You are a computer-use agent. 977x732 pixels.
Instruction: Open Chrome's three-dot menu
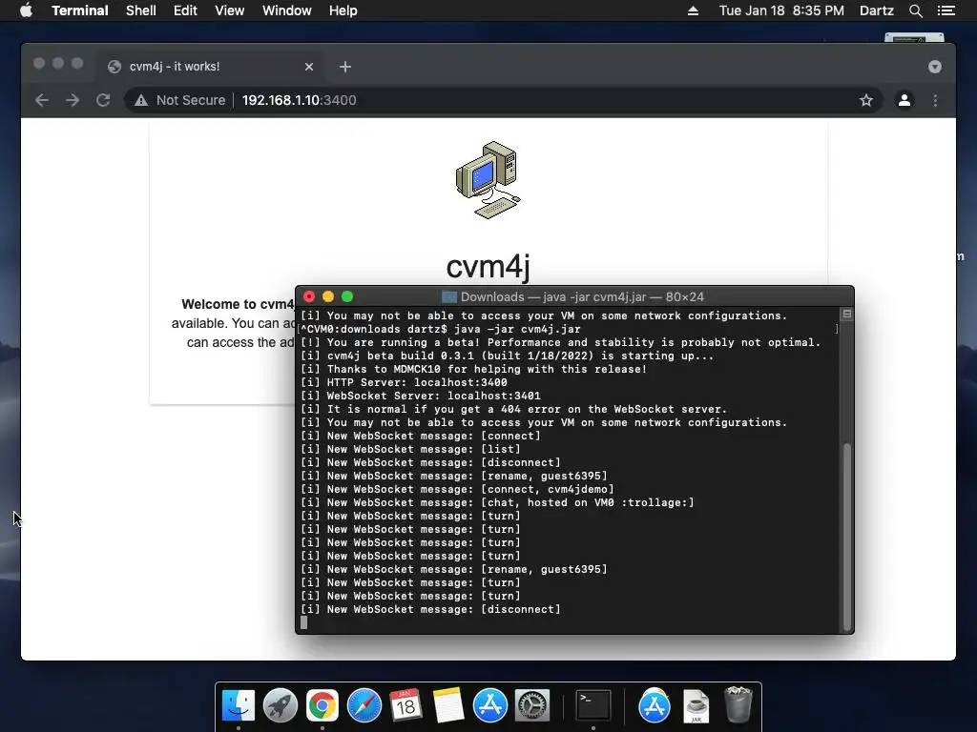[x=935, y=100]
